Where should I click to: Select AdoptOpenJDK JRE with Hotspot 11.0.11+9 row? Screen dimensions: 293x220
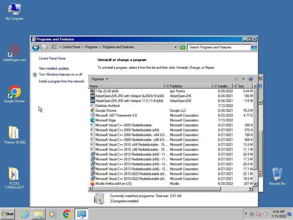tap(171, 101)
